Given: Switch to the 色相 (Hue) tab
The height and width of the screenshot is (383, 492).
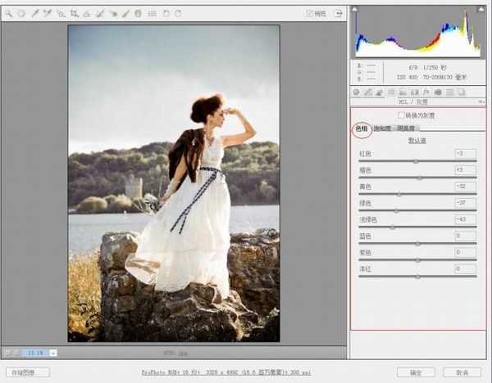Looking at the screenshot, I should [x=361, y=128].
